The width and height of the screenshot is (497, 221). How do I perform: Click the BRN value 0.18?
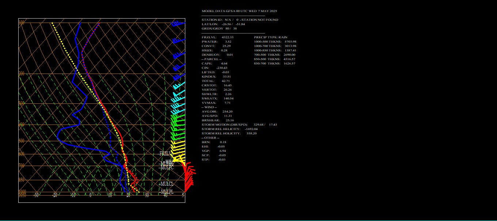point(223,142)
